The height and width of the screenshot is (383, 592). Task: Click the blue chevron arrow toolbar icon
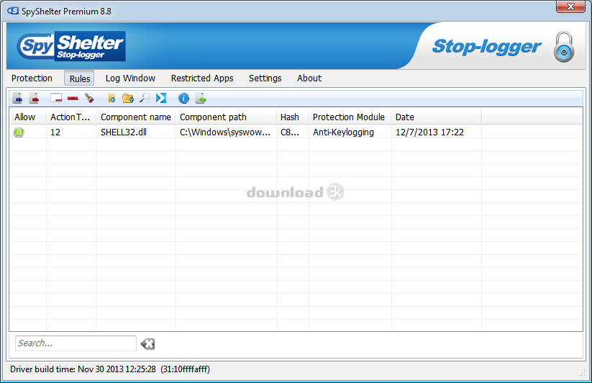[x=161, y=98]
